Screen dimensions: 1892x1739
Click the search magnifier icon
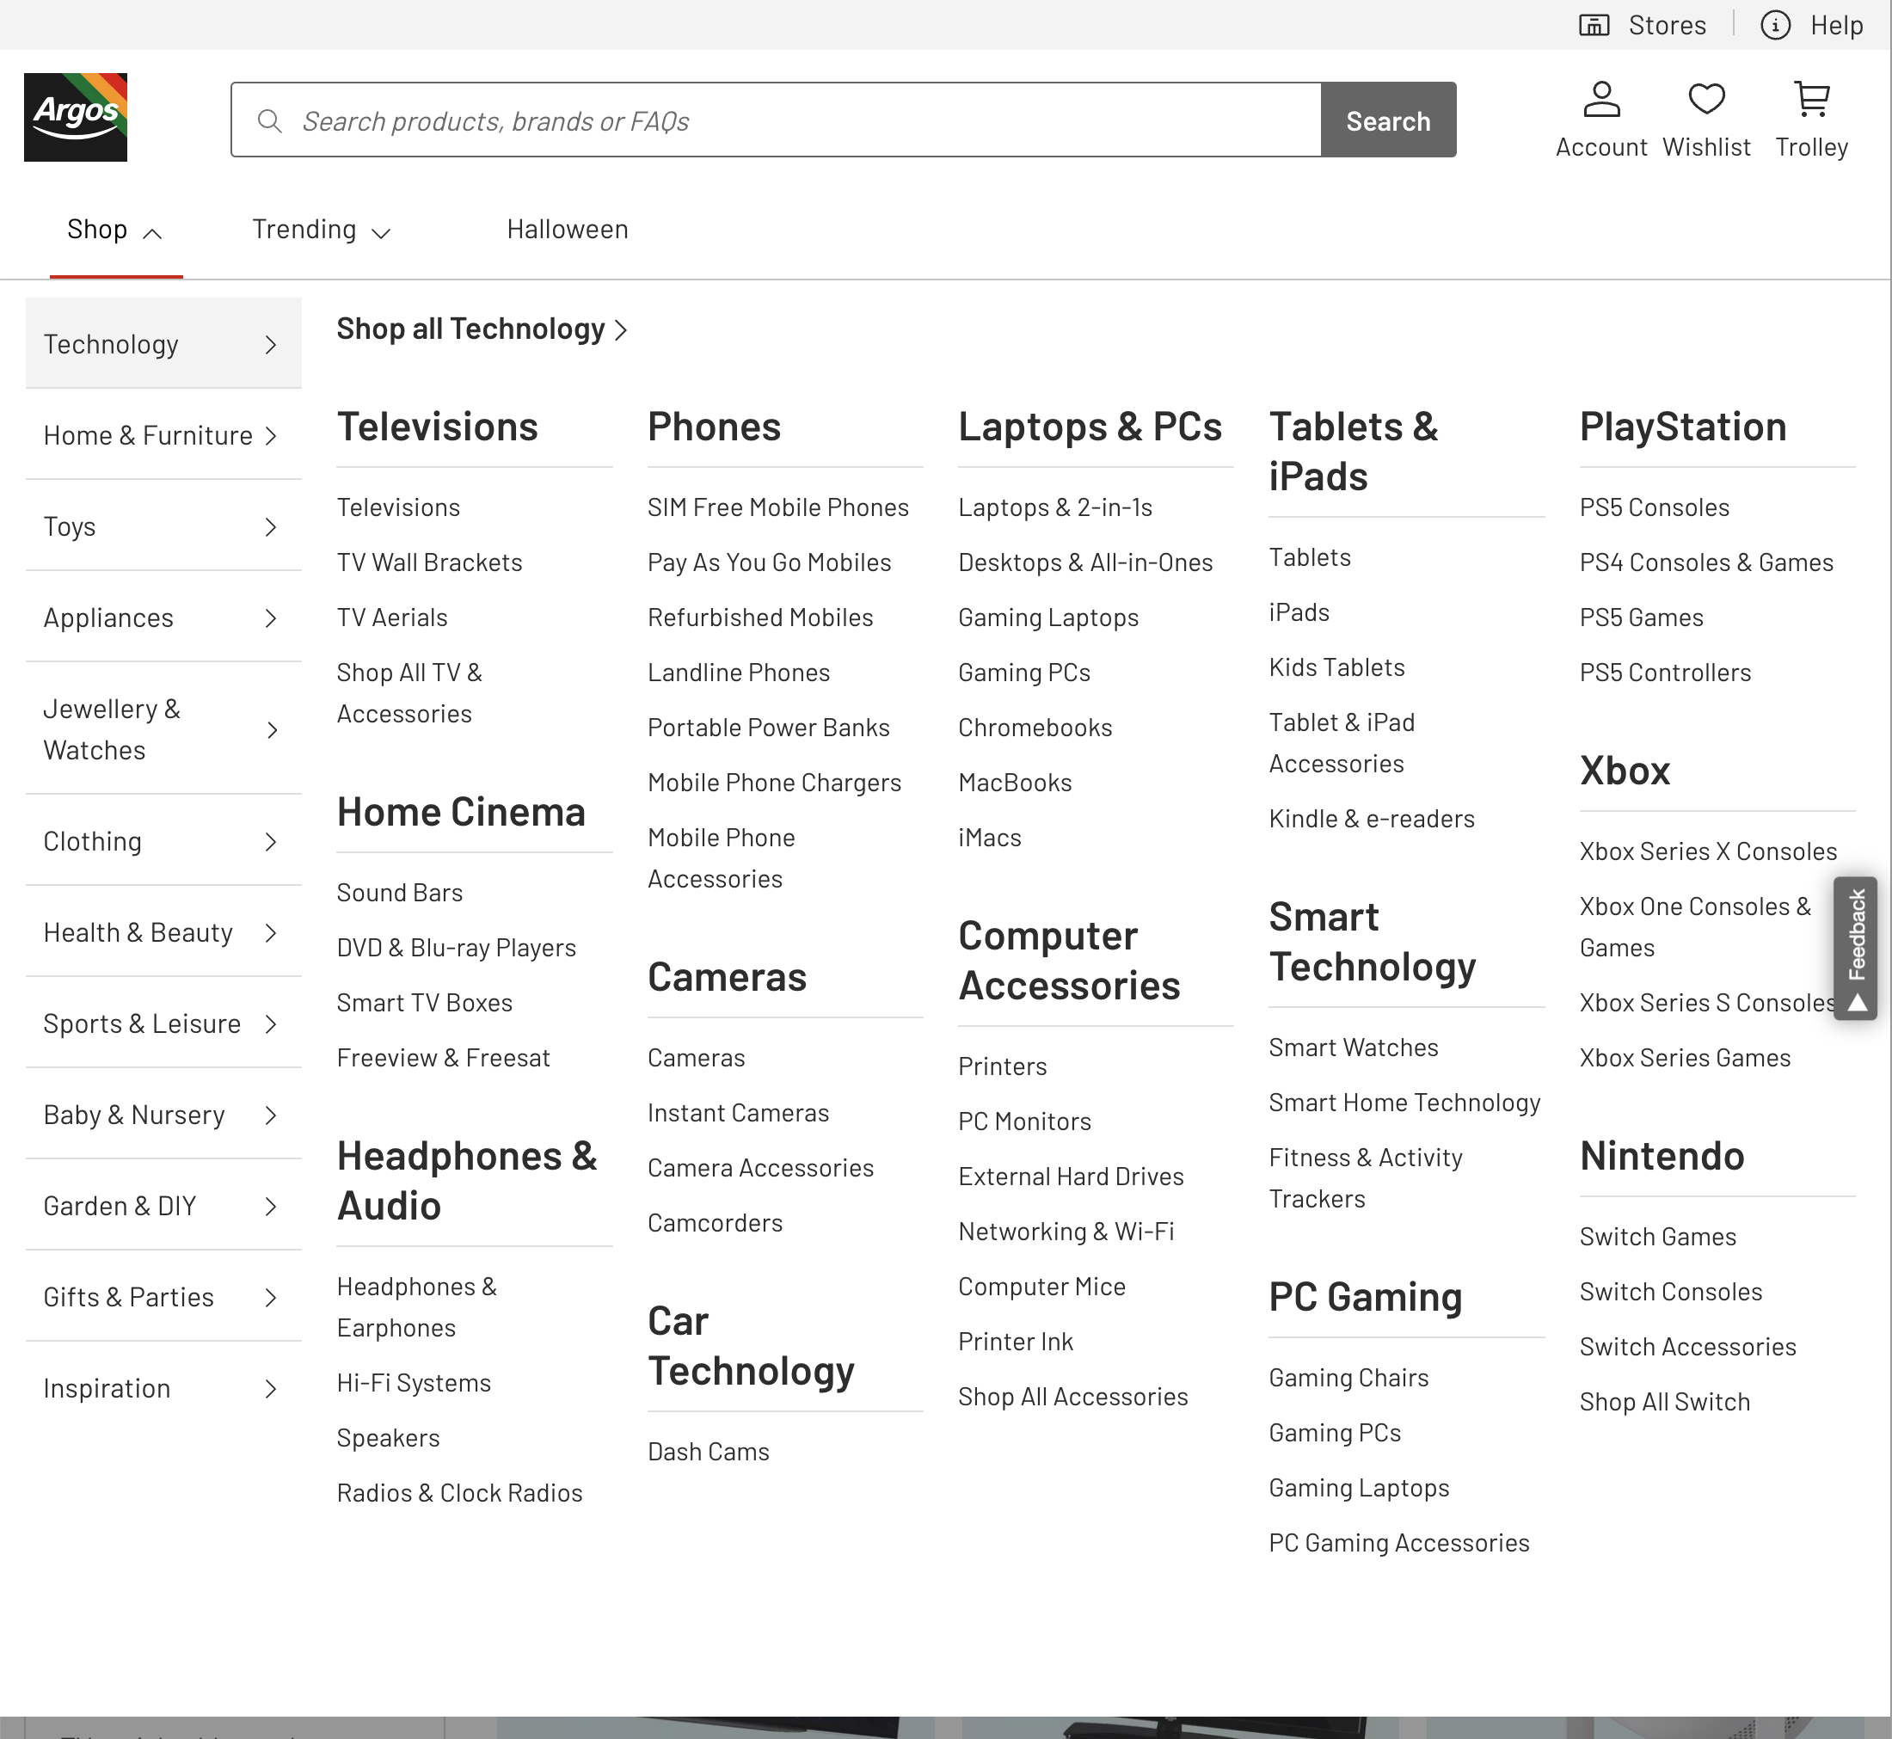[270, 120]
